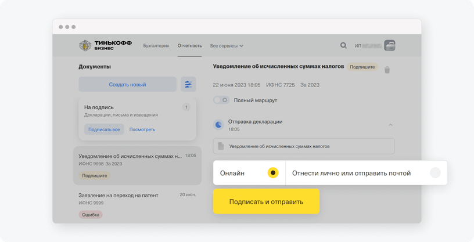Select the Онлайн radio option
This screenshot has width=474, height=242.
click(x=273, y=173)
